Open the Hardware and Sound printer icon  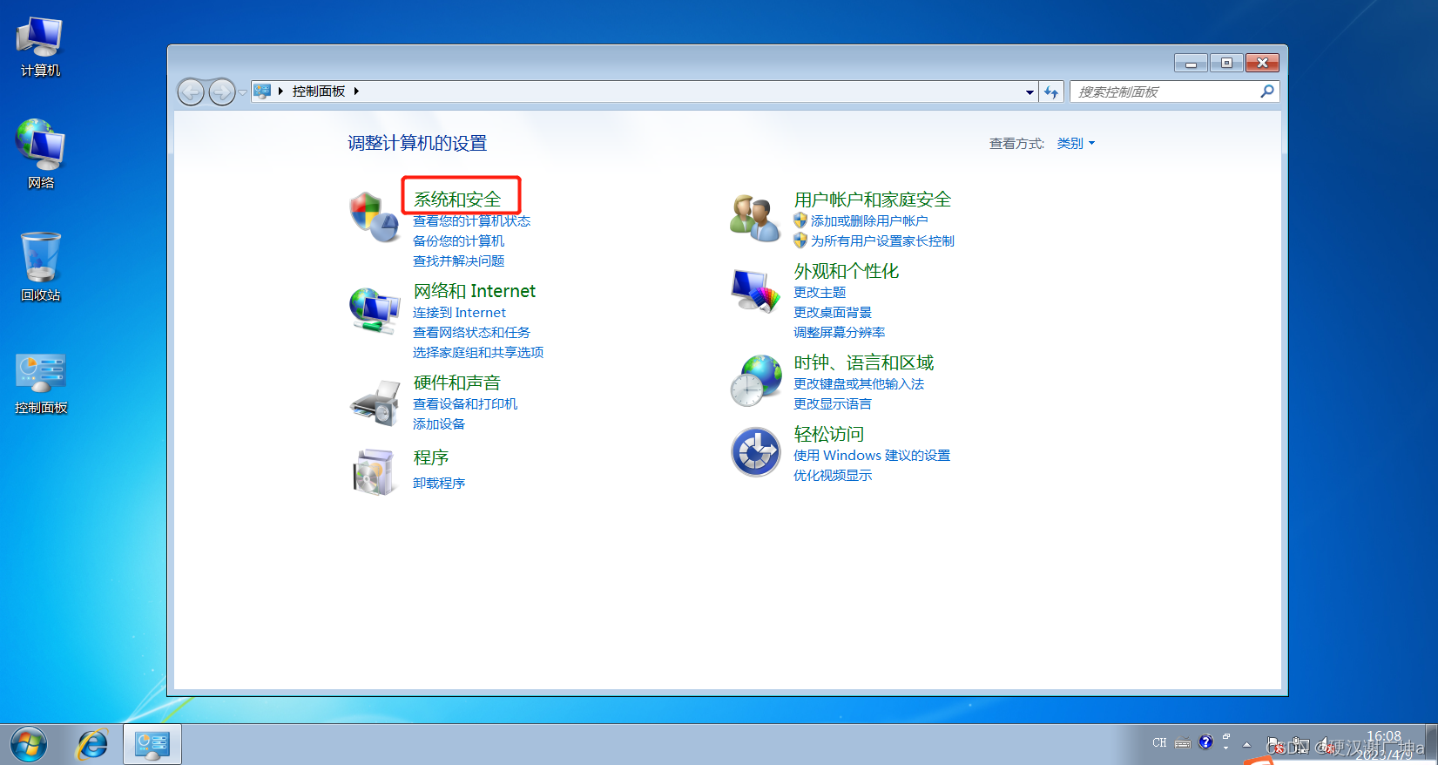[375, 403]
